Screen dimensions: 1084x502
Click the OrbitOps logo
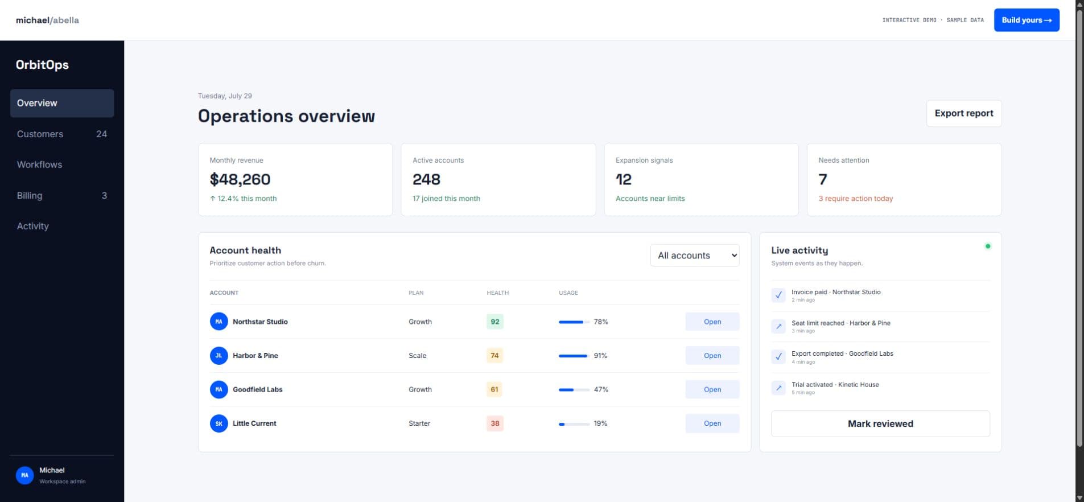tap(42, 65)
